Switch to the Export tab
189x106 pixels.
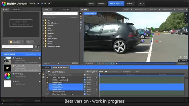[x=130, y=4]
